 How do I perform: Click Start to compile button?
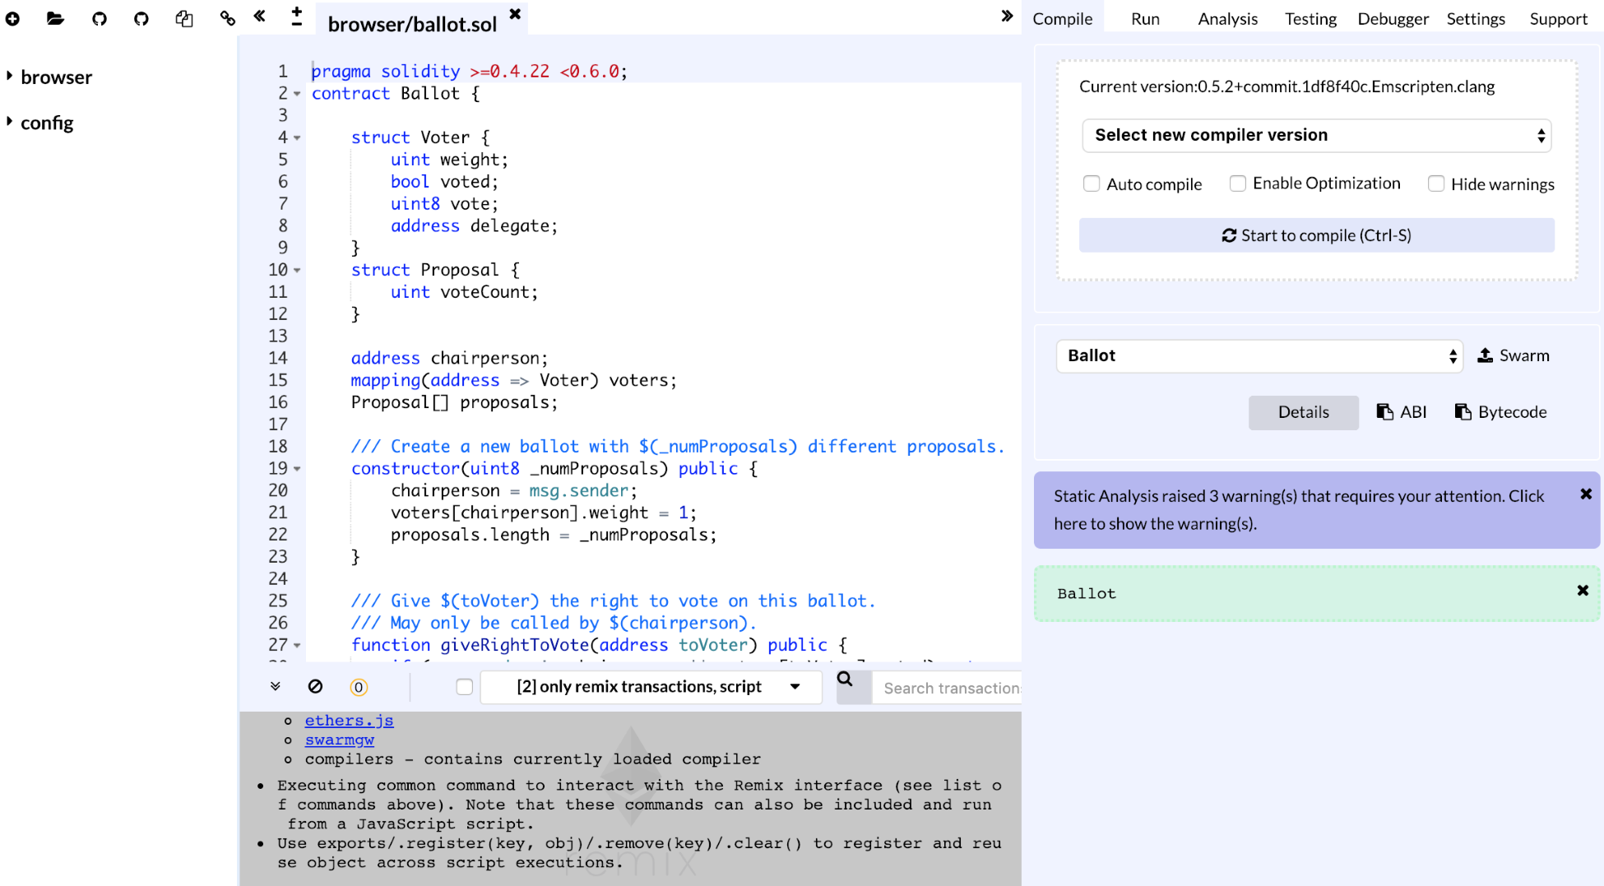[x=1316, y=235]
